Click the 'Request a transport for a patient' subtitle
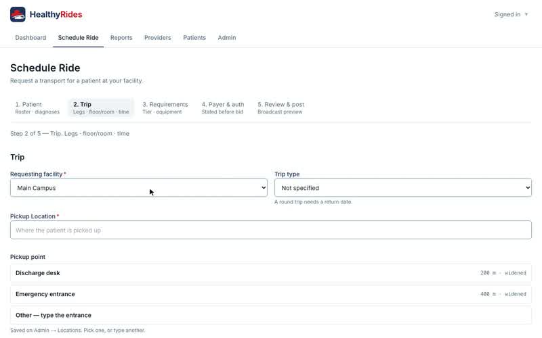542x338 pixels. 77,80
